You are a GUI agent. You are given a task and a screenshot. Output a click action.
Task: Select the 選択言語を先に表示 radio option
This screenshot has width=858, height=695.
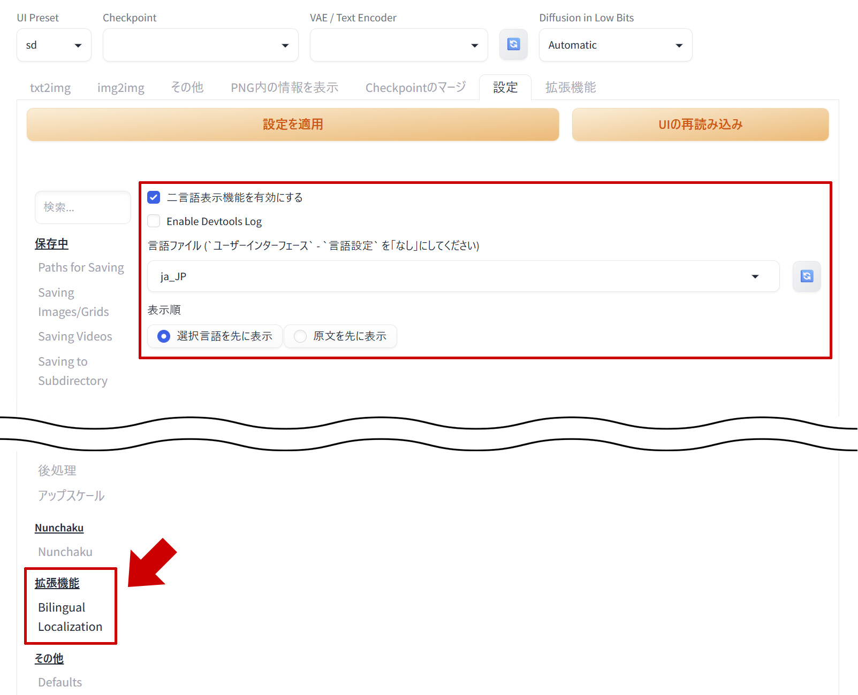pos(164,336)
